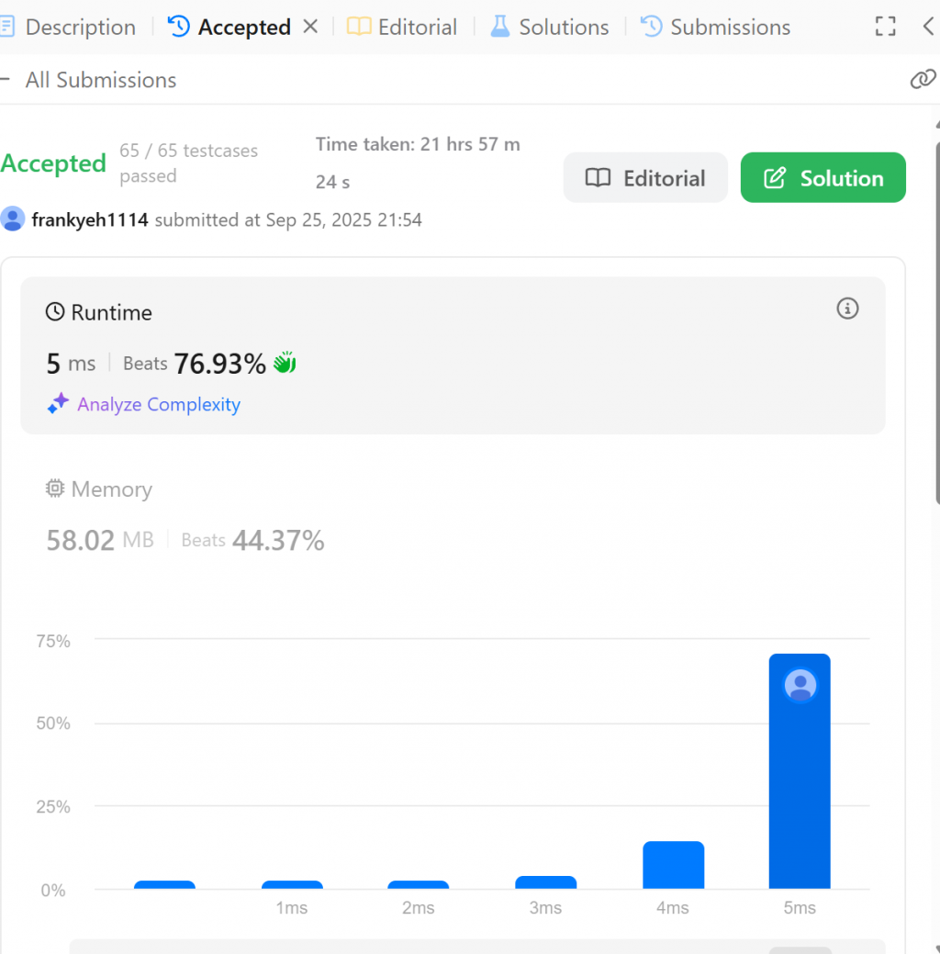Click the 5ms chart bar
This screenshot has width=940, height=954.
[x=800, y=771]
